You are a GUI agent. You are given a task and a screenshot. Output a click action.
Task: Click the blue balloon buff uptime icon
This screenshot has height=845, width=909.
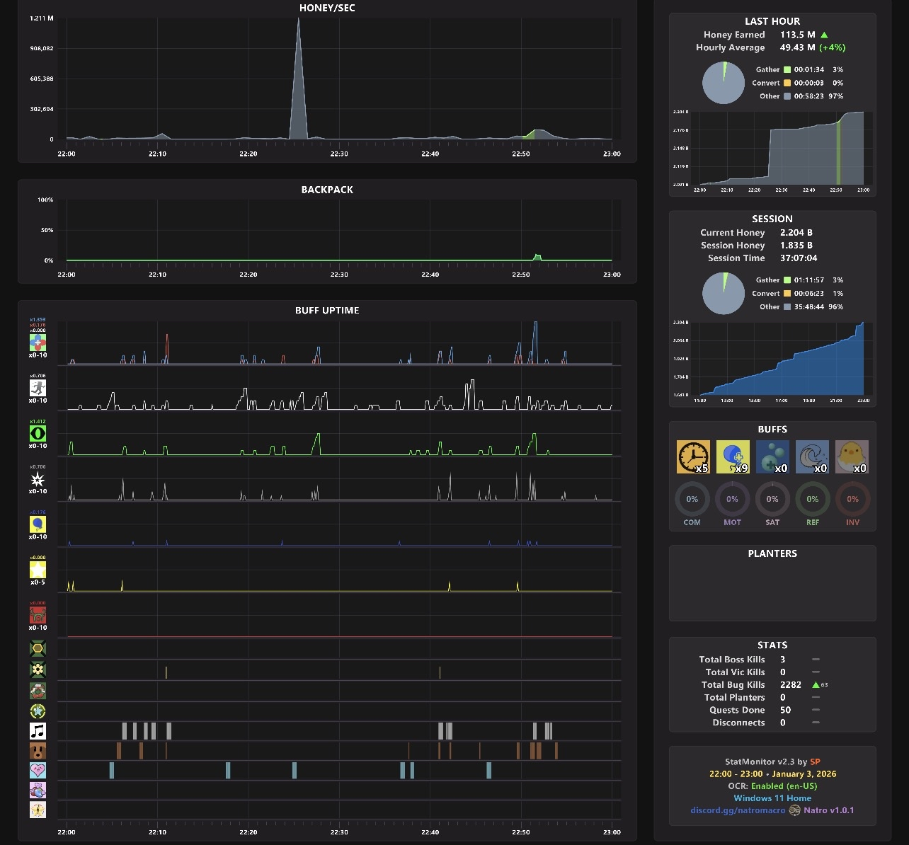click(x=38, y=524)
